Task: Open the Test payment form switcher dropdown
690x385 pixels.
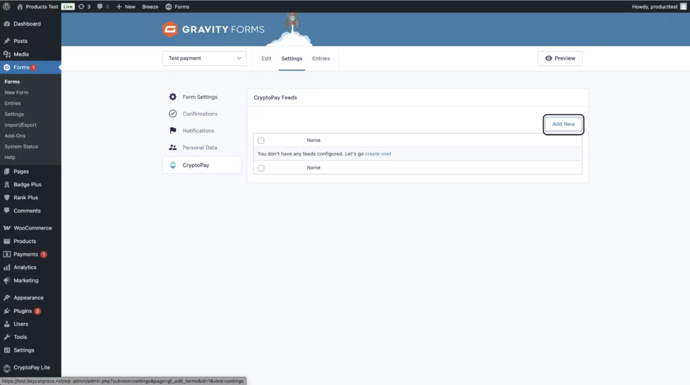Action: (x=204, y=59)
